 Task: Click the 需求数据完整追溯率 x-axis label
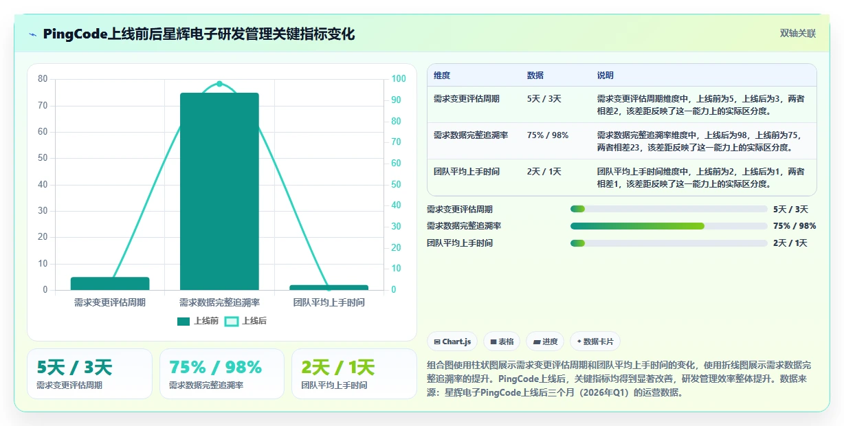pyautogui.click(x=219, y=302)
